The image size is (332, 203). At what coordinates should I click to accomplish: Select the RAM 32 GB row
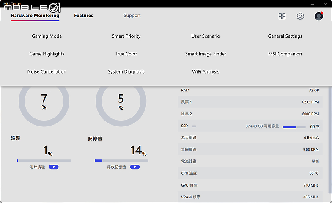(250, 90)
